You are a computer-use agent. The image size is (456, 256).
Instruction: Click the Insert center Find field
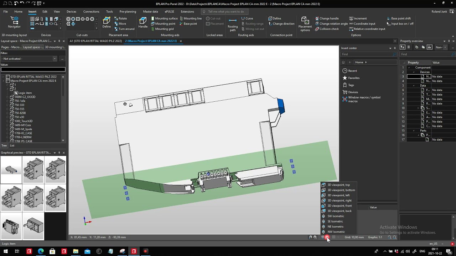368,54
